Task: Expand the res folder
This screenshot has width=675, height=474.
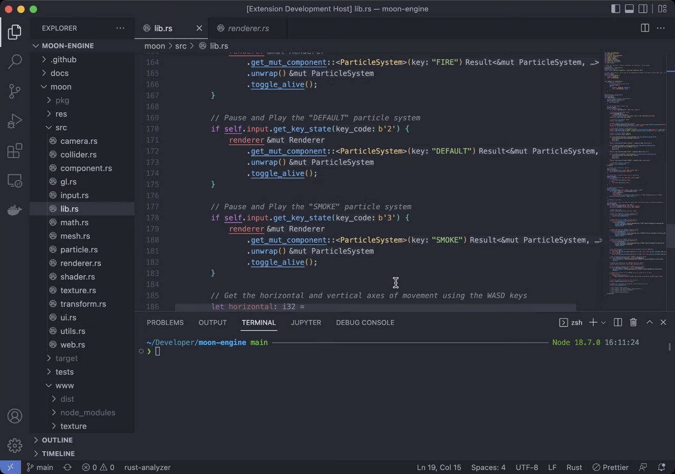Action: point(82,114)
